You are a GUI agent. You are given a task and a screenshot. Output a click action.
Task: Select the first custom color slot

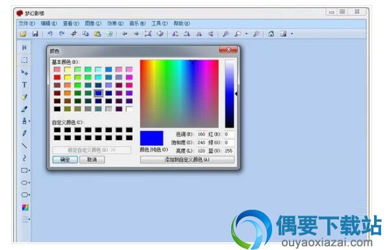tap(57, 130)
